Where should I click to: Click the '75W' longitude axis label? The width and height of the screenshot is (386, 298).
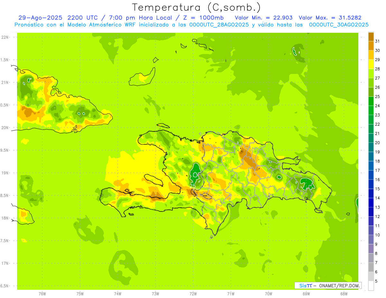80,294
